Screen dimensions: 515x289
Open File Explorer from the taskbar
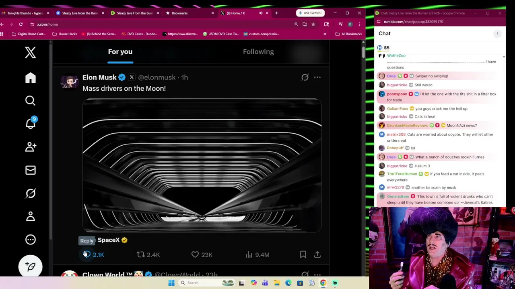(x=277, y=283)
